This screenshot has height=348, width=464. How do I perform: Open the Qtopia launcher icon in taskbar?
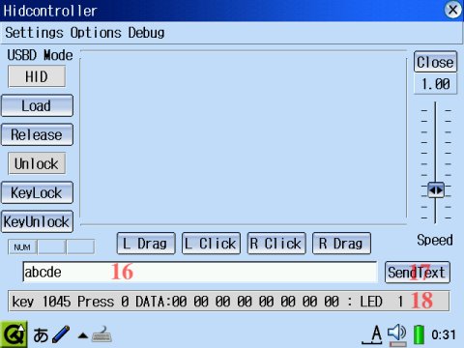pyautogui.click(x=14, y=334)
